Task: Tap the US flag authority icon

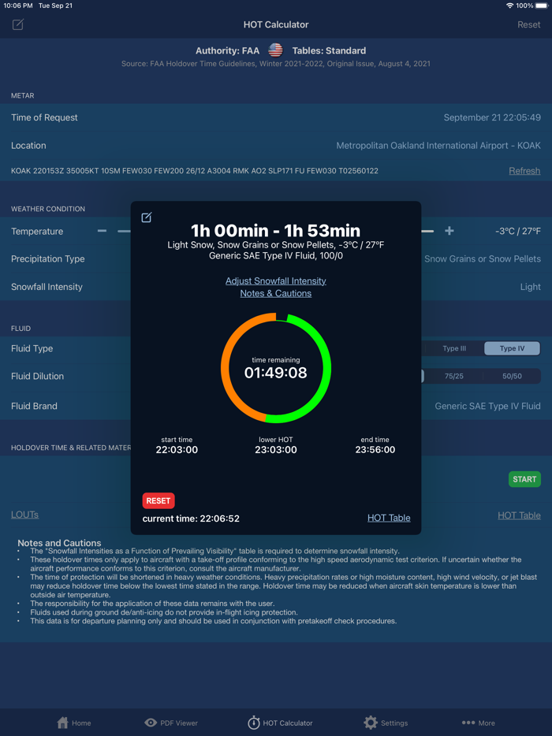Action: pyautogui.click(x=275, y=50)
